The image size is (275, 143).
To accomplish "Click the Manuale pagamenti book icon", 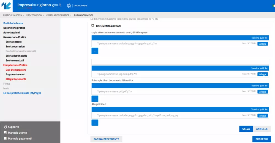I will 5,139.
